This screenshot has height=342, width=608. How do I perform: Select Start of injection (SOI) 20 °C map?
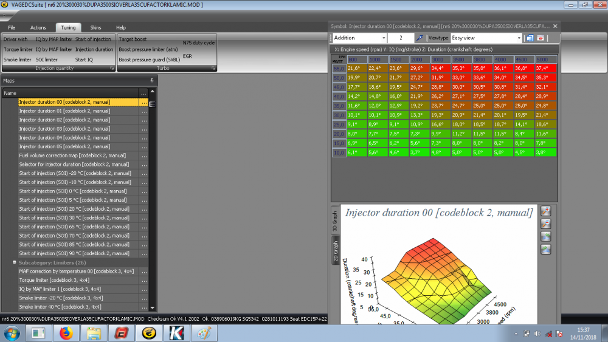[x=78, y=209]
